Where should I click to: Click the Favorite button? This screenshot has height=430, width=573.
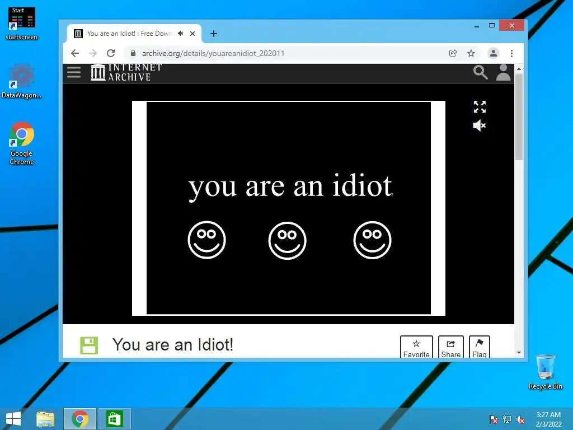coord(416,347)
